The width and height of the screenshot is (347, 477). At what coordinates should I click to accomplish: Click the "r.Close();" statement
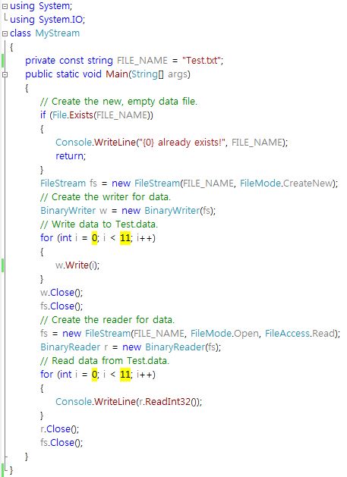point(60,429)
